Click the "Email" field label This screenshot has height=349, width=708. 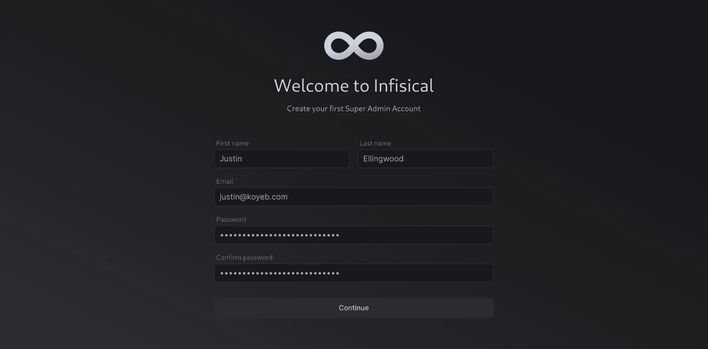coord(225,181)
